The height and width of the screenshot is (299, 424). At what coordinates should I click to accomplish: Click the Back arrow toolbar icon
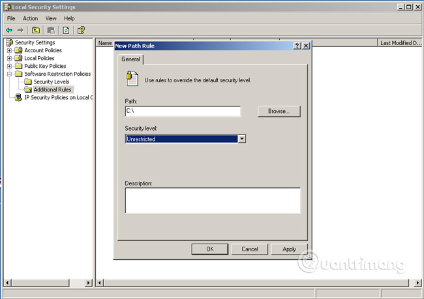[9, 30]
